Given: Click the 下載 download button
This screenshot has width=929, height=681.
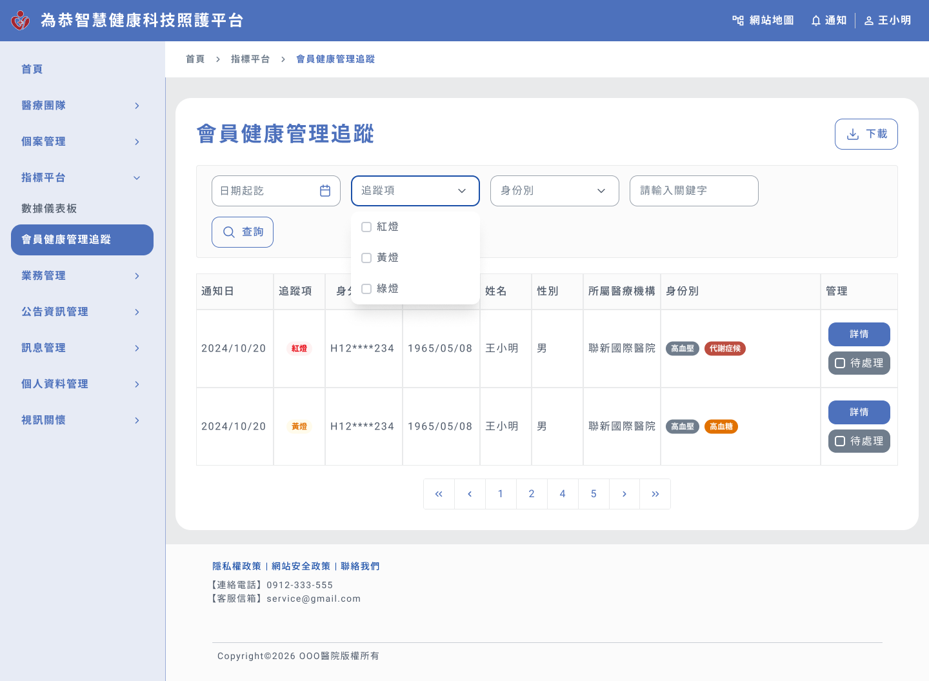Looking at the screenshot, I should pos(866,134).
